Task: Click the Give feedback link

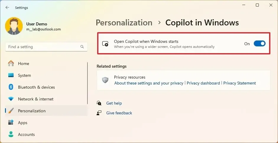Action: tap(119, 113)
